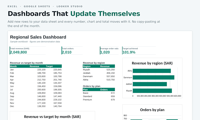The height and width of the screenshot is (120, 200).
Task: Click Feb target cell 185,753
Action: [57, 73]
